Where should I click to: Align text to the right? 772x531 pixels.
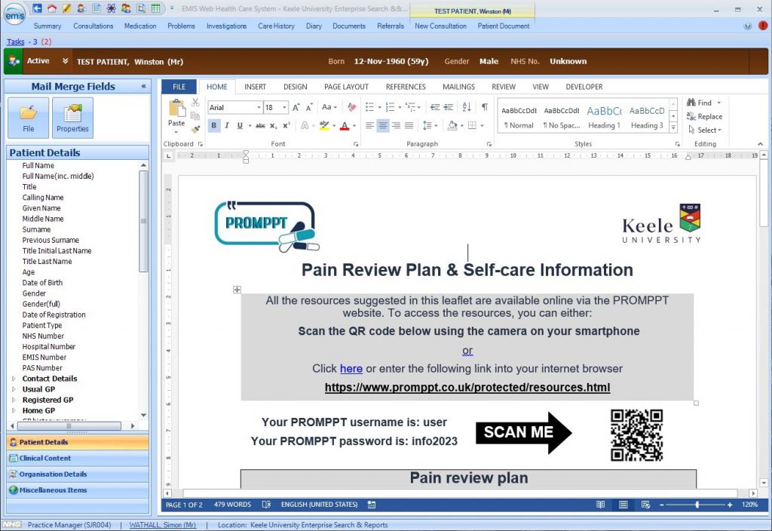[396, 126]
